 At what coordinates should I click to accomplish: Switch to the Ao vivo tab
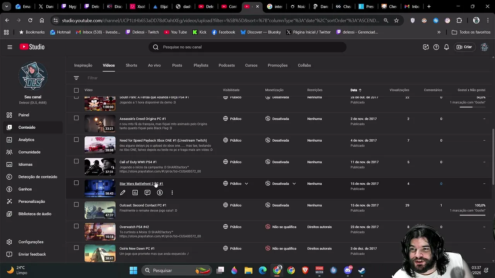tap(154, 65)
